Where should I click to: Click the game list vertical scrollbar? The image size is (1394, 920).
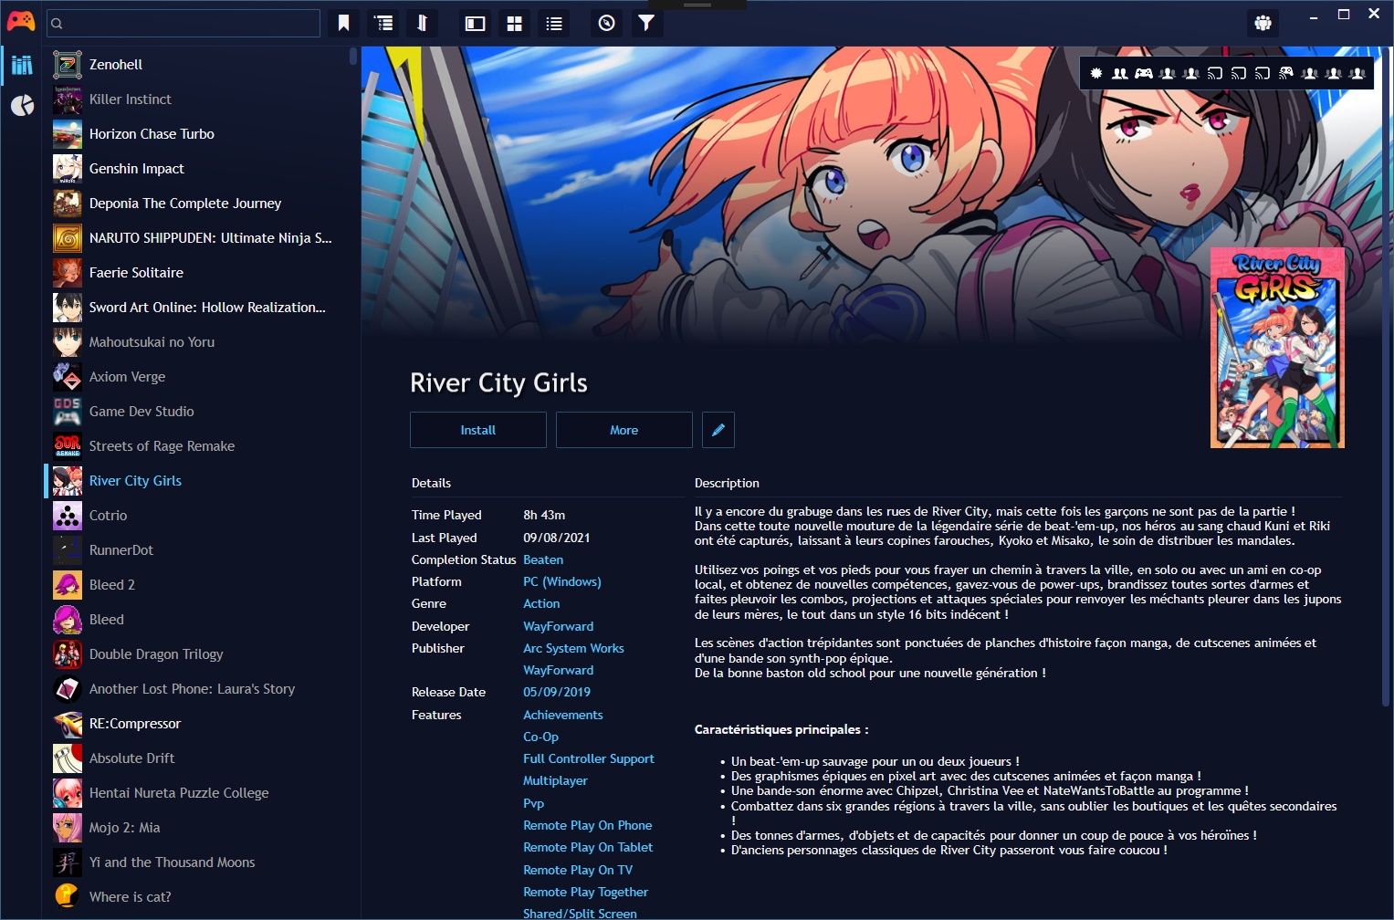coord(353,57)
